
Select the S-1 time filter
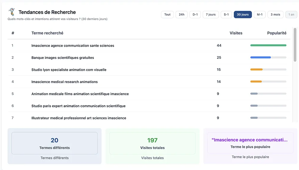point(226,14)
